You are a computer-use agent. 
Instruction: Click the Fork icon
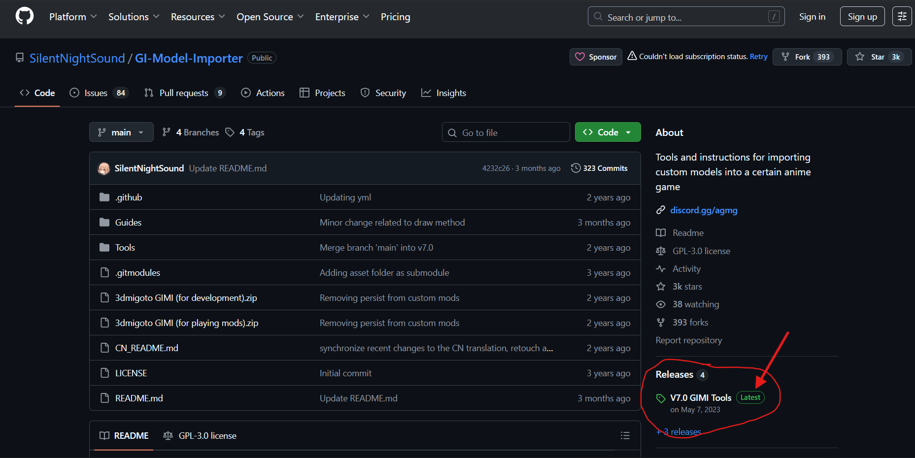(x=785, y=57)
